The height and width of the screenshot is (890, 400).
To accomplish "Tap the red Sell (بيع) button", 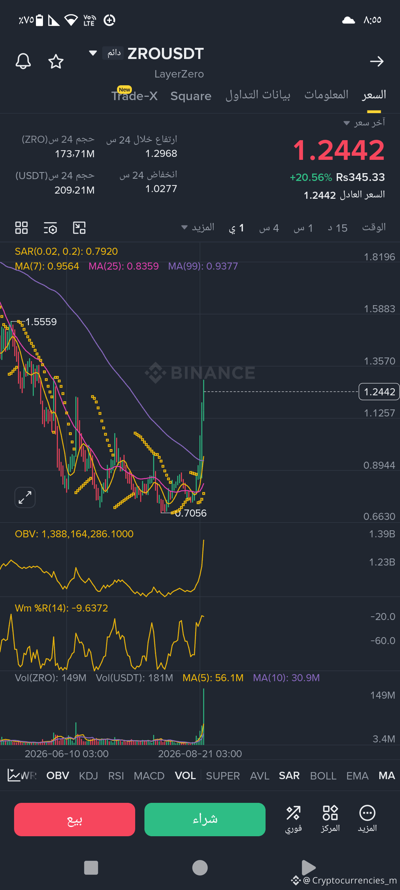I will pos(74,820).
